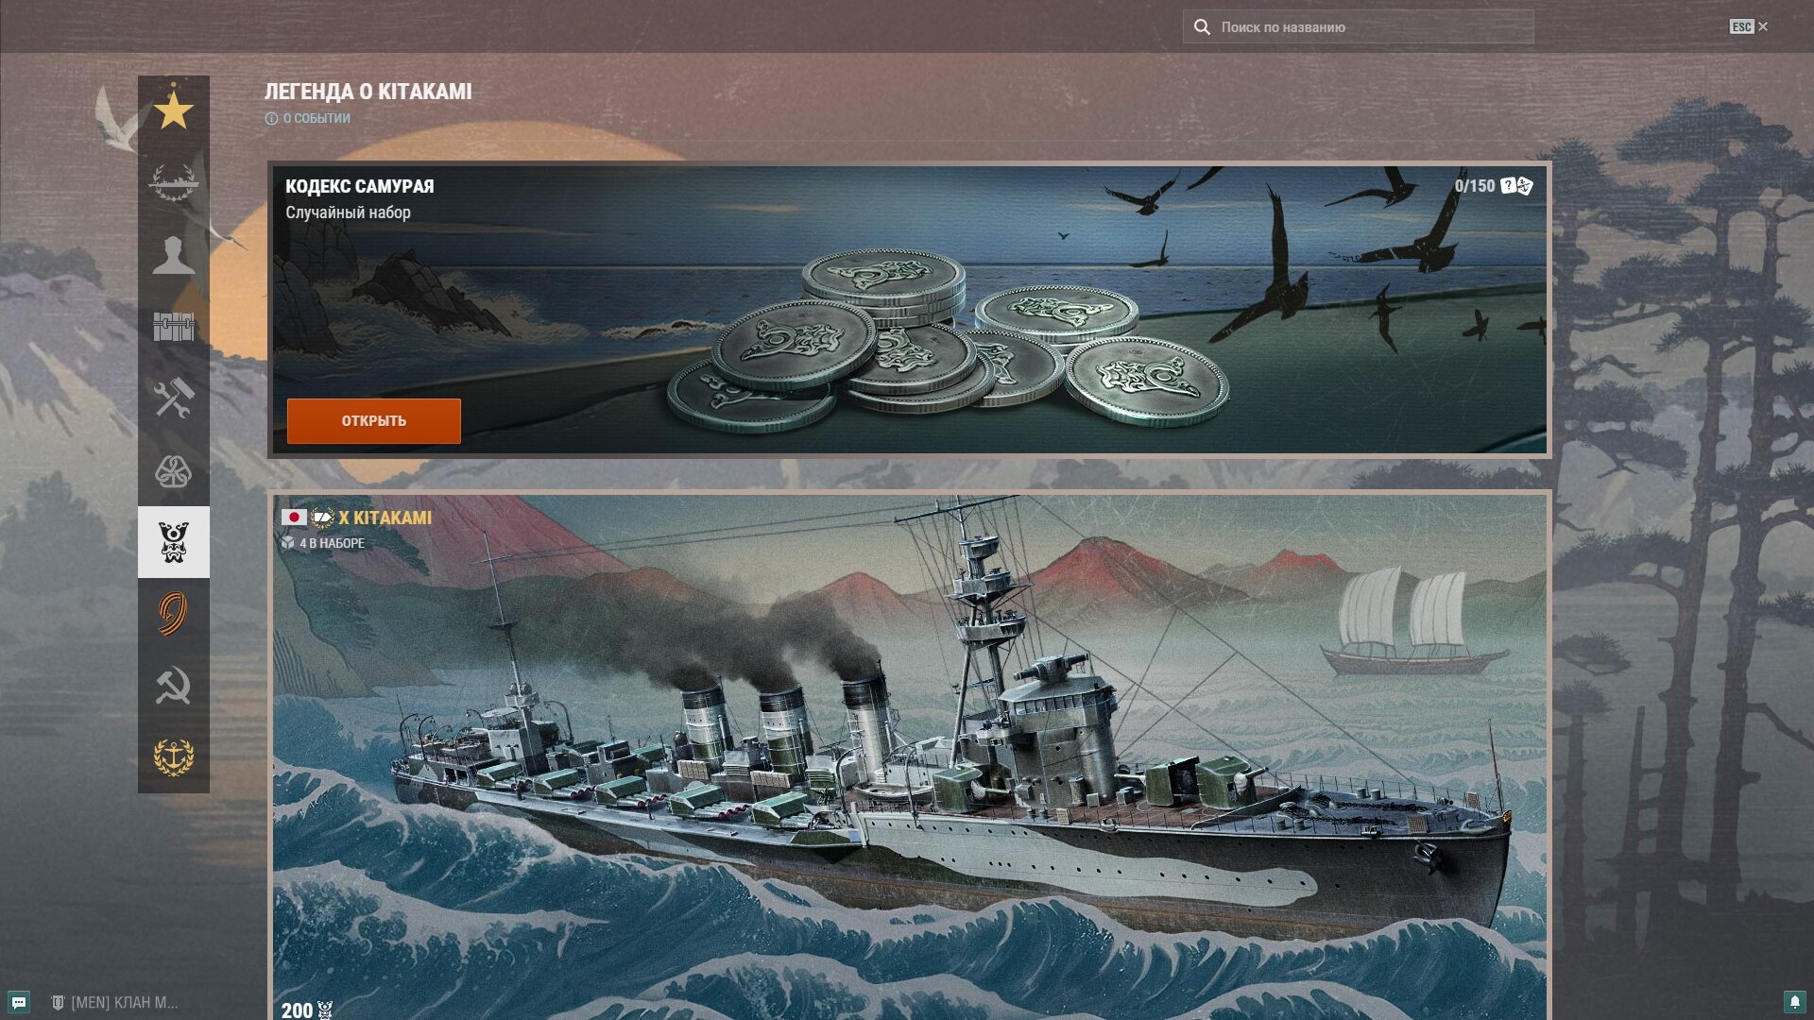Open the chat icon in bottom bar
The width and height of the screenshot is (1814, 1020).
click(19, 1002)
